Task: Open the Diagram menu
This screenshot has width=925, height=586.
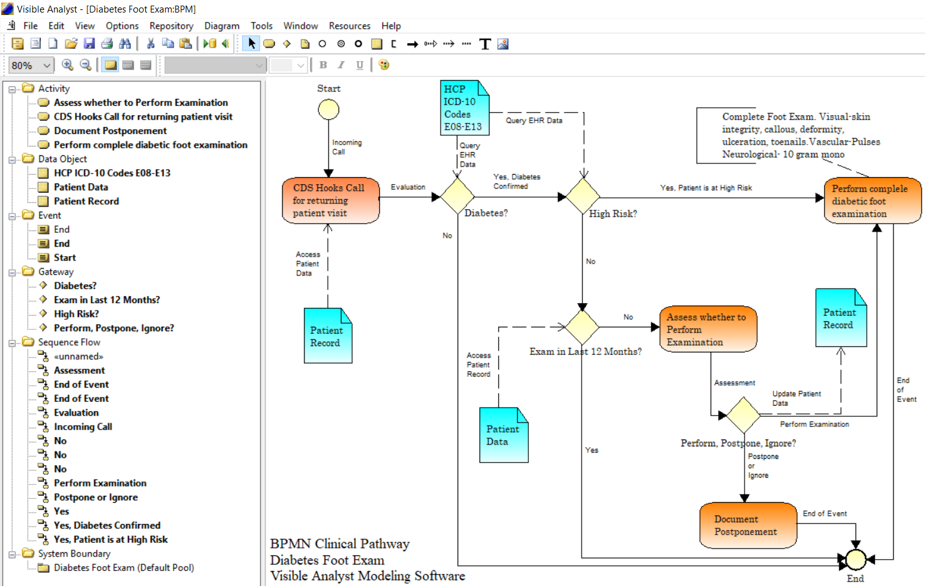Action: pos(221,26)
